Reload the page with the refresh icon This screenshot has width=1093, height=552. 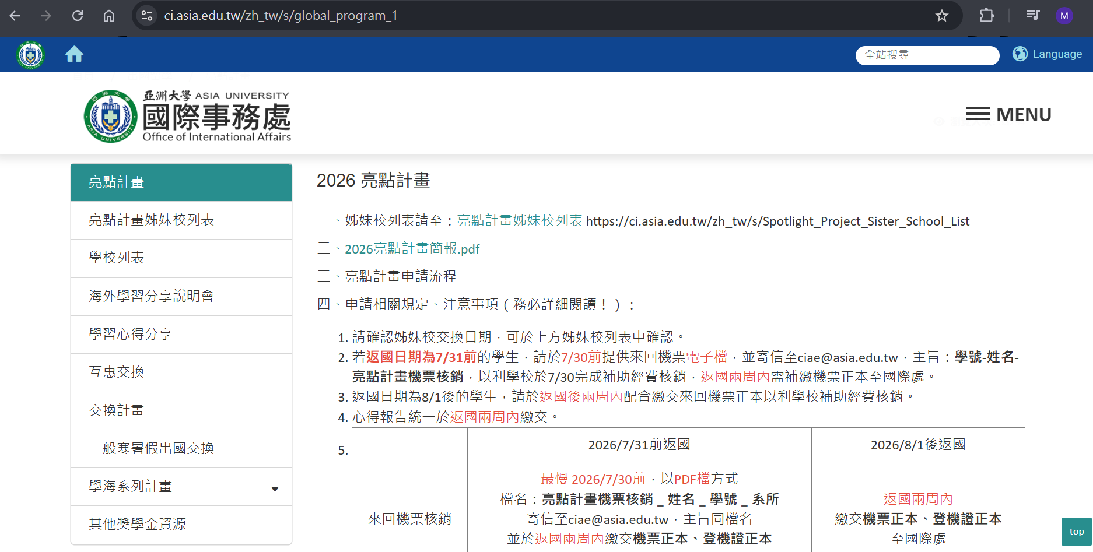coord(78,16)
